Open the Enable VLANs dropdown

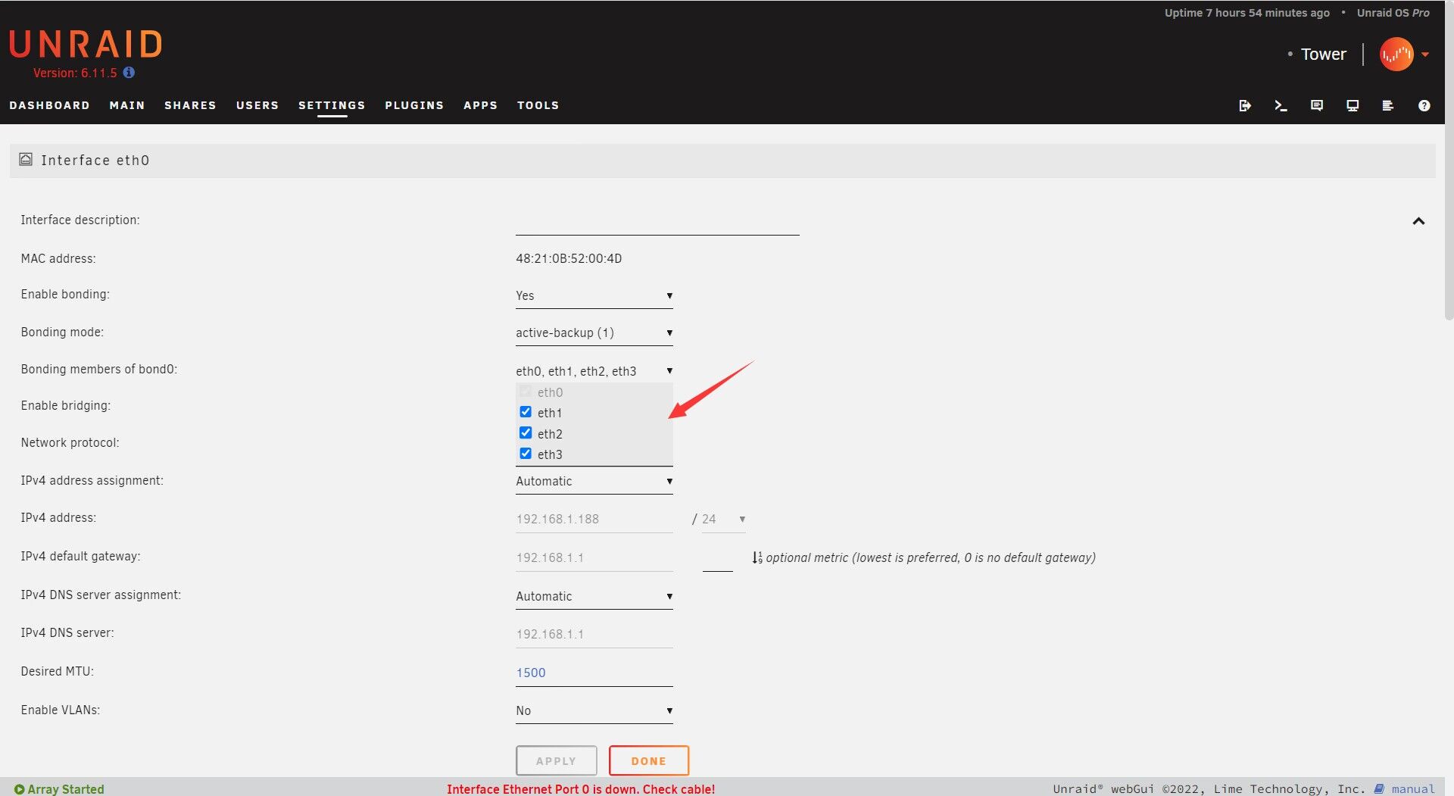594,710
